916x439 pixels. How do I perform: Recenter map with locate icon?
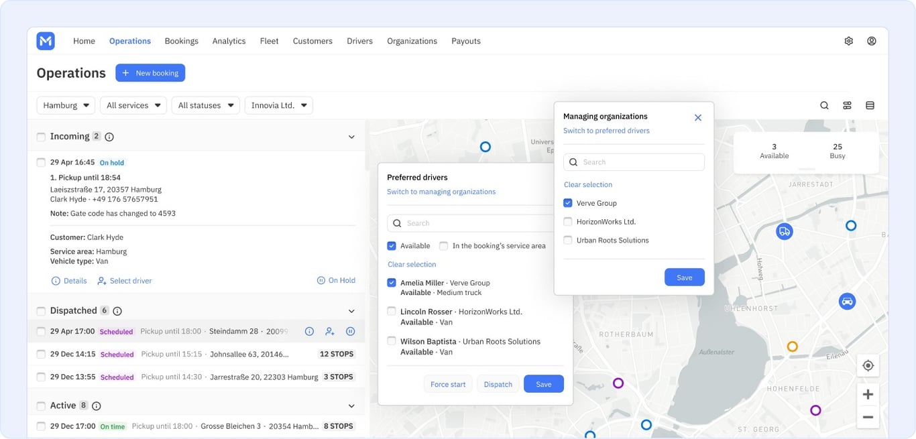(868, 365)
